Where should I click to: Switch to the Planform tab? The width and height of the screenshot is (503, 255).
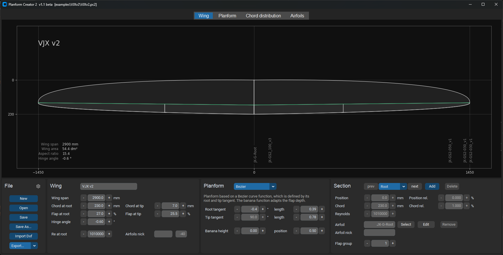[x=227, y=16]
